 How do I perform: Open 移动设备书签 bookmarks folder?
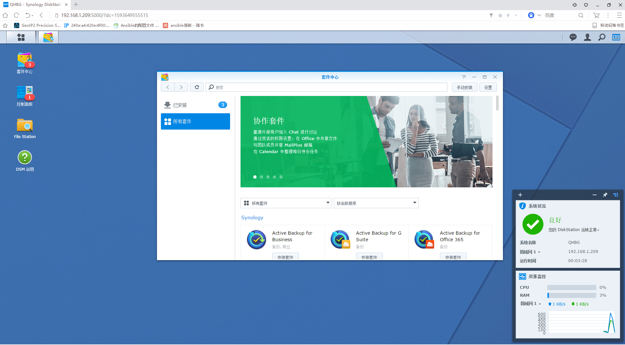tap(608, 25)
